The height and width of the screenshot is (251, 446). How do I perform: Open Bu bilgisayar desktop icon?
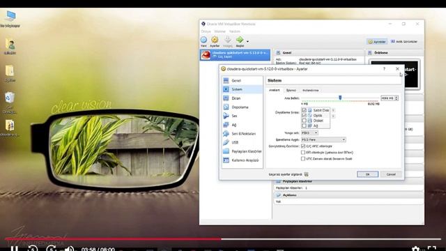10,19
